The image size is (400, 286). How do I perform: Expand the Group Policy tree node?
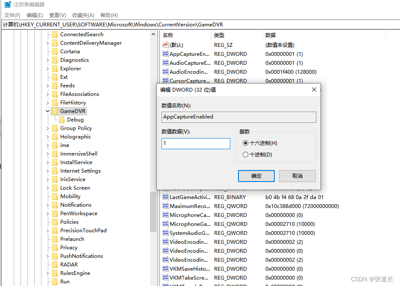click(x=47, y=128)
